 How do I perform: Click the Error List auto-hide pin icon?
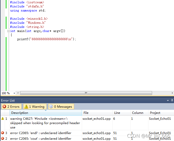[172, 101]
